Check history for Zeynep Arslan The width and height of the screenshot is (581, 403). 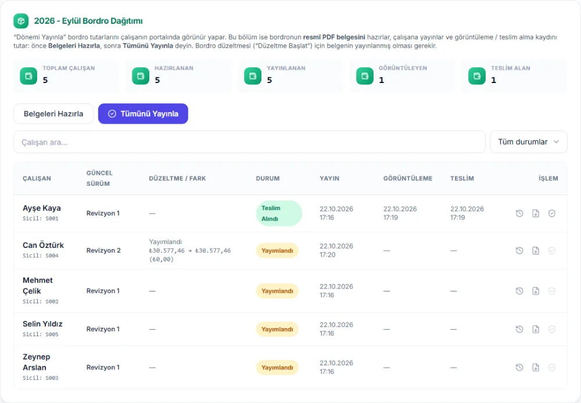coord(519,368)
